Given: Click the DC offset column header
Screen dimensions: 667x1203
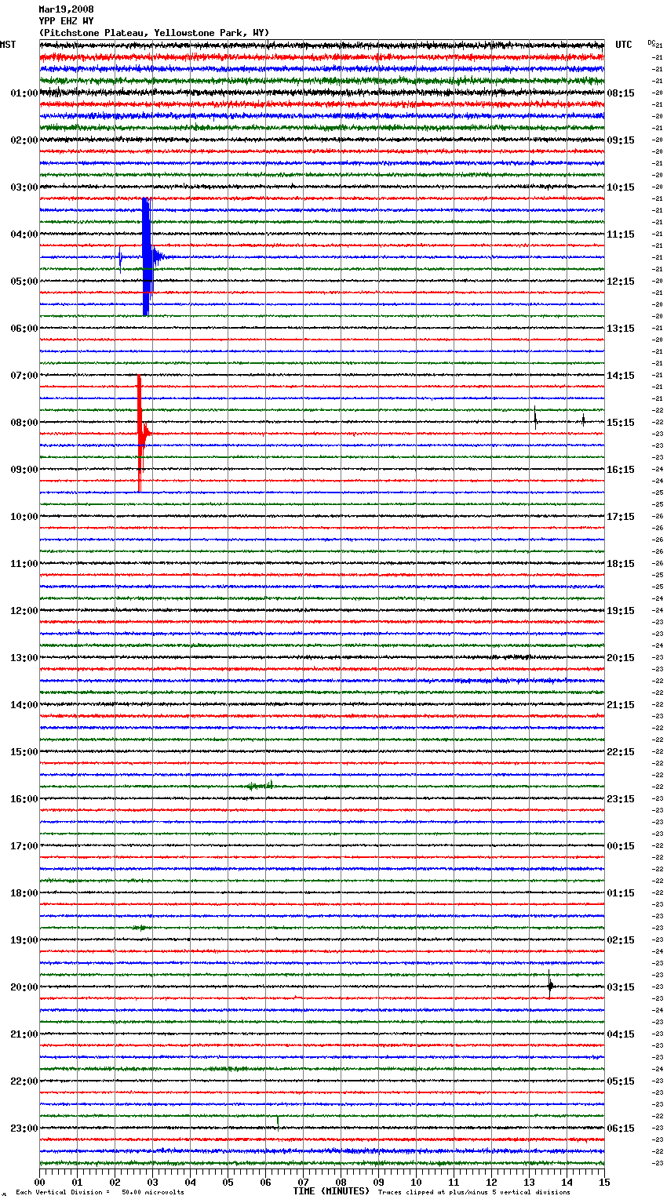Looking at the screenshot, I should [x=651, y=42].
